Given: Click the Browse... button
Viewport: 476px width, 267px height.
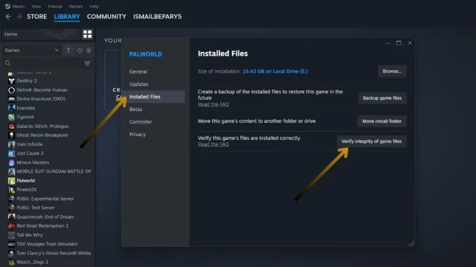Looking at the screenshot, I should (392, 71).
